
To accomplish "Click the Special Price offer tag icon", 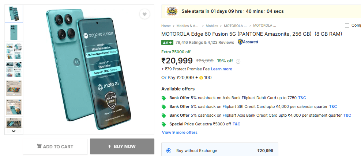I will pyautogui.click(x=164, y=124).
